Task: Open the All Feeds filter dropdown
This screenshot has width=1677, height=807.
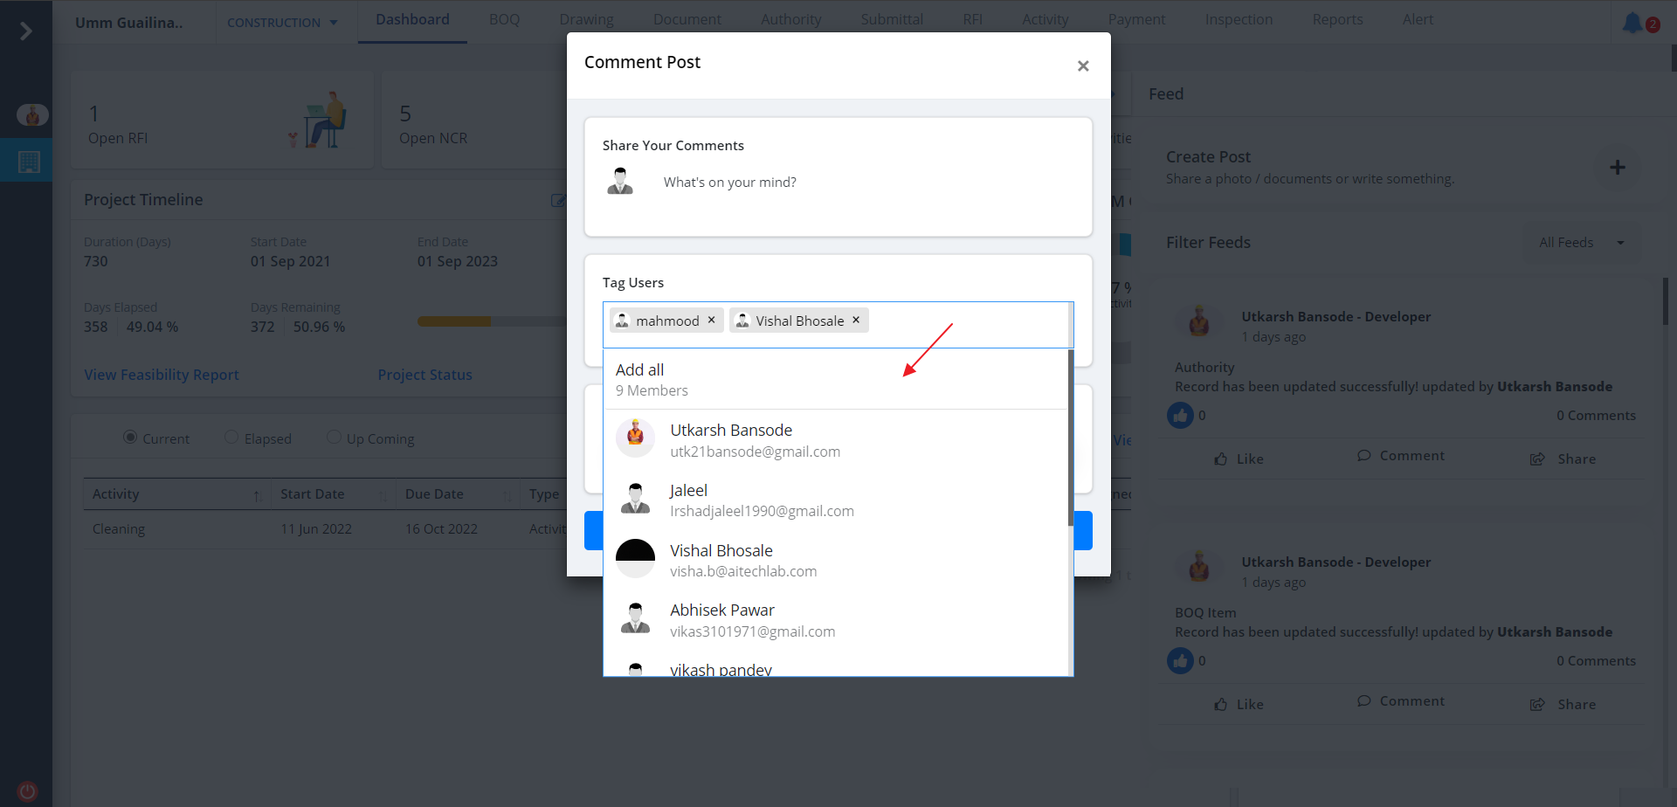Action: tap(1581, 243)
